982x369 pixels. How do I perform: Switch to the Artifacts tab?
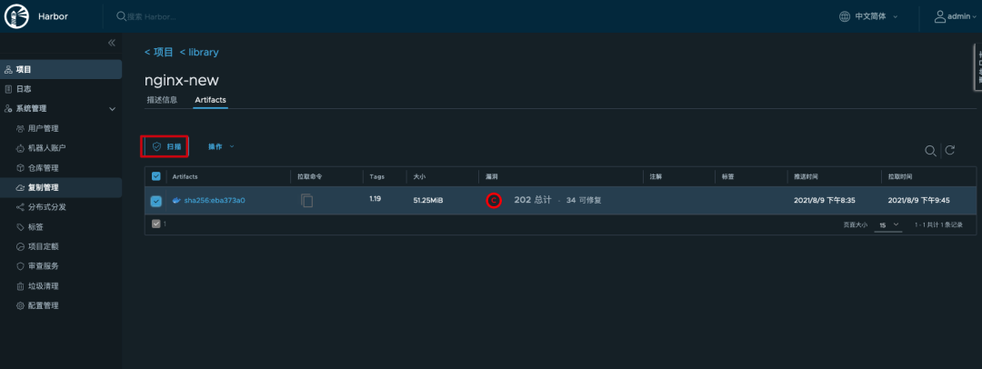pos(210,100)
